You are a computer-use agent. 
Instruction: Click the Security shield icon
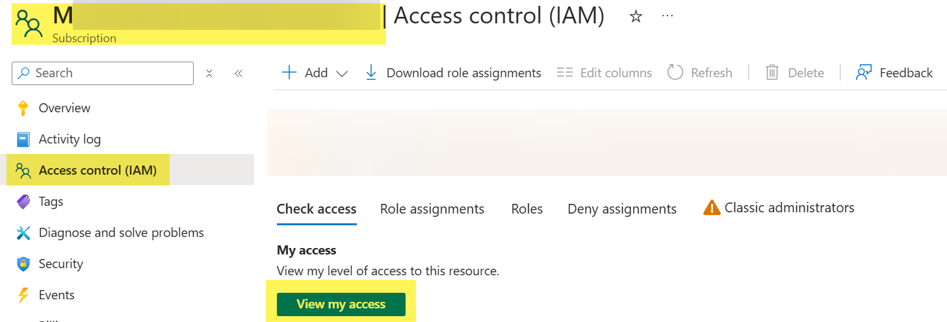pos(23,264)
